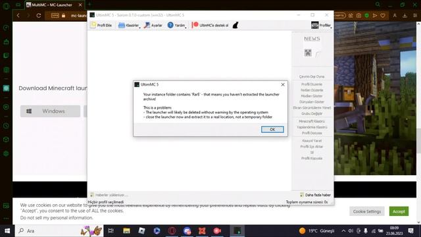Click Notları Düzenle in side panel
Image resolution: width=421 pixels, height=237 pixels.
pos(312,90)
